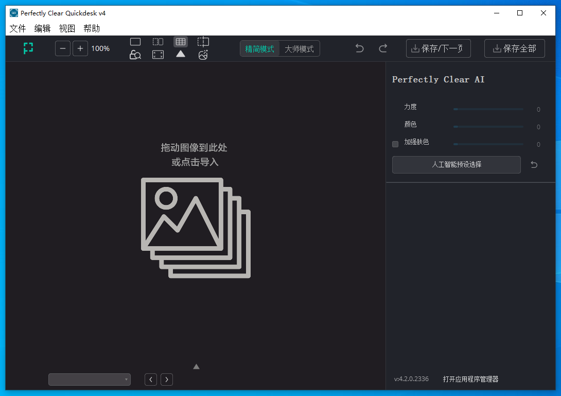Viewport: 561px width, 396px height.
Task: Open the 文件 menu
Action: point(17,28)
